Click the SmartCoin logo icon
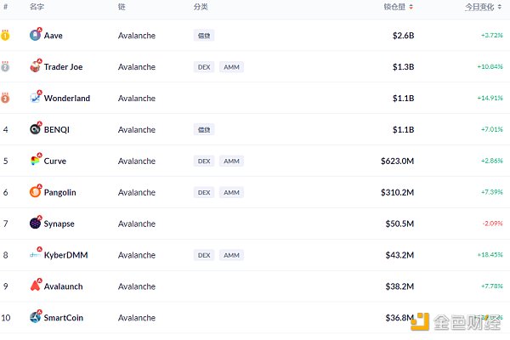This screenshot has width=510, height=340. click(35, 317)
